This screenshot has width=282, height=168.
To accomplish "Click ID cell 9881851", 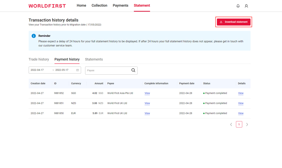I will 59,103.
